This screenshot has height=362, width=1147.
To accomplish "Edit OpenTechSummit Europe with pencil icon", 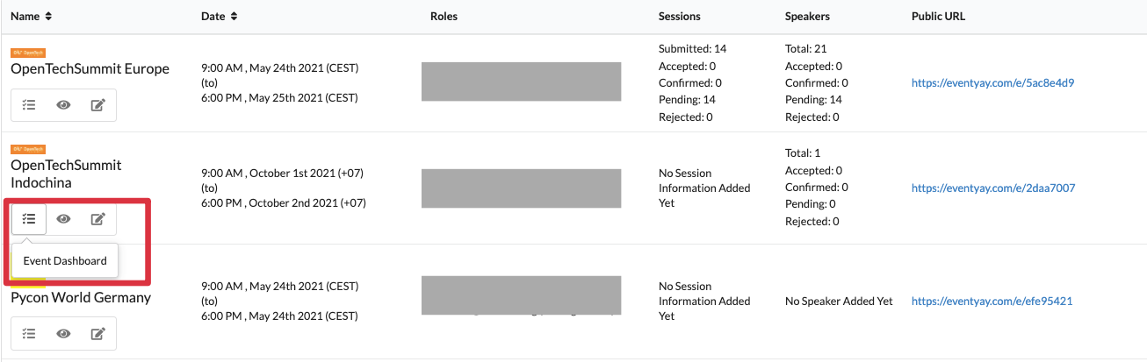I will (x=98, y=105).
